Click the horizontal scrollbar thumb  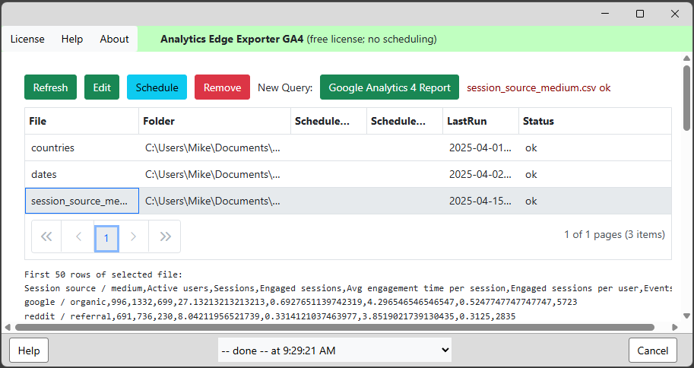[x=334, y=327]
